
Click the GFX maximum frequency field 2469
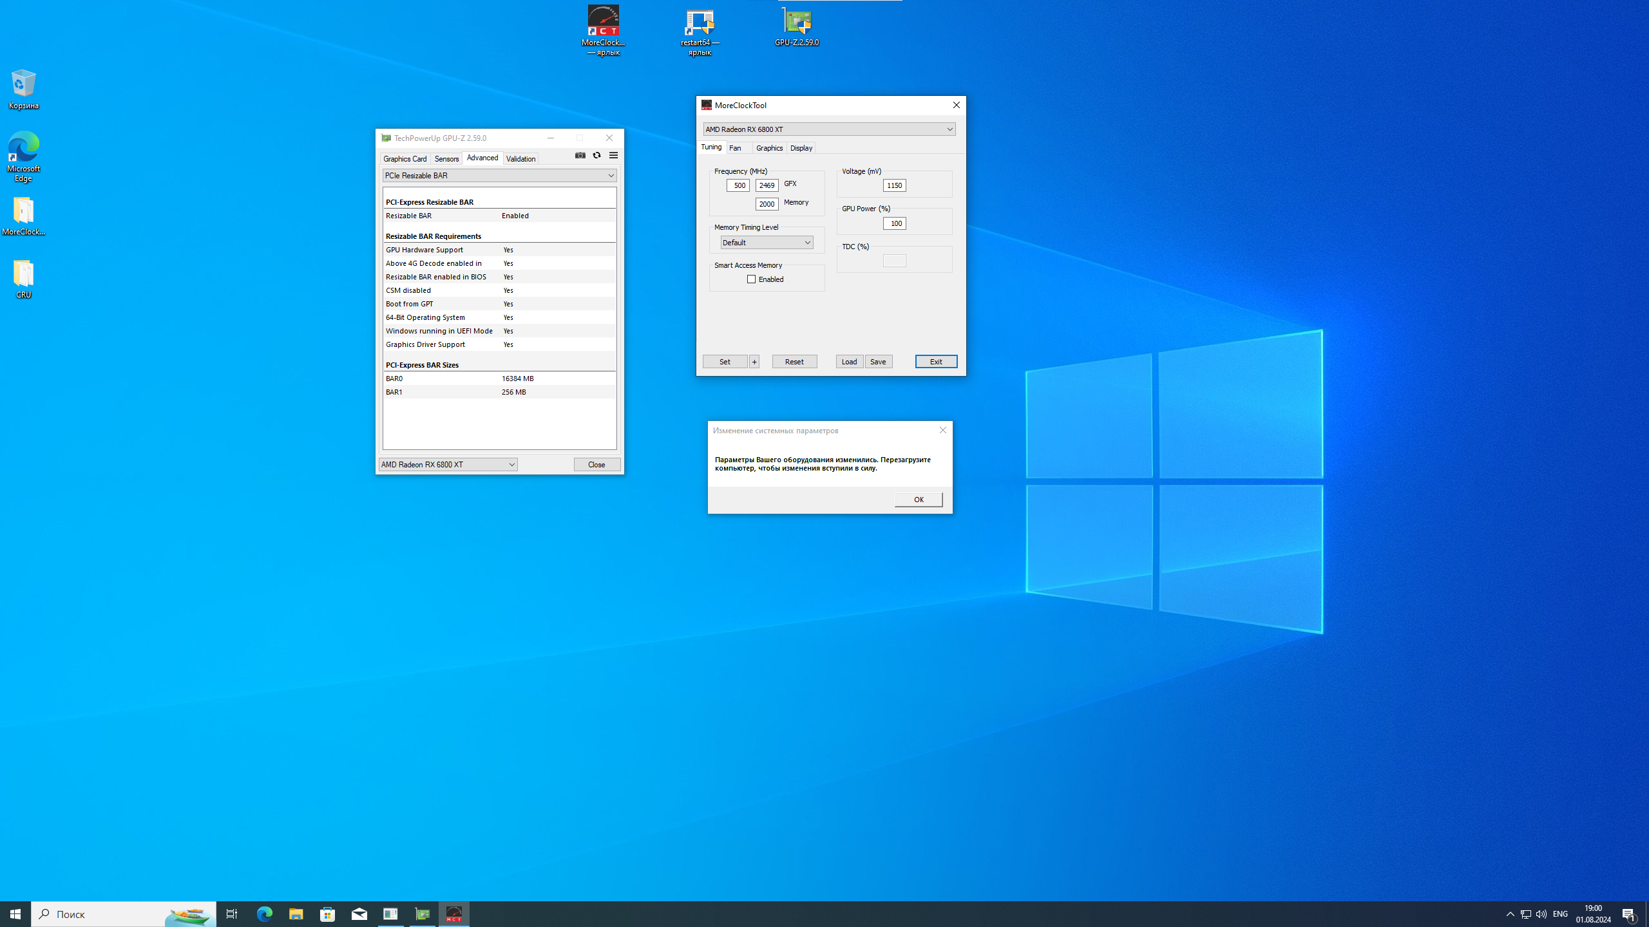(x=767, y=185)
